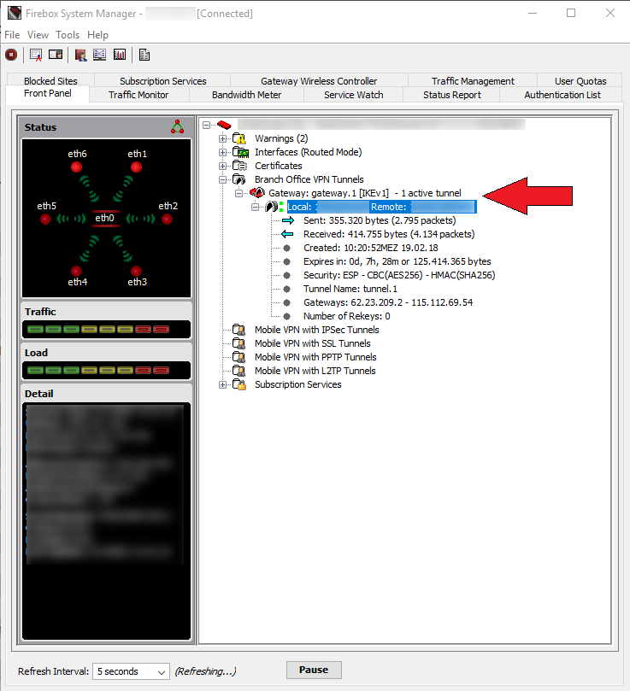
Task: Click the Traffic level indicator bar
Action: click(x=105, y=329)
